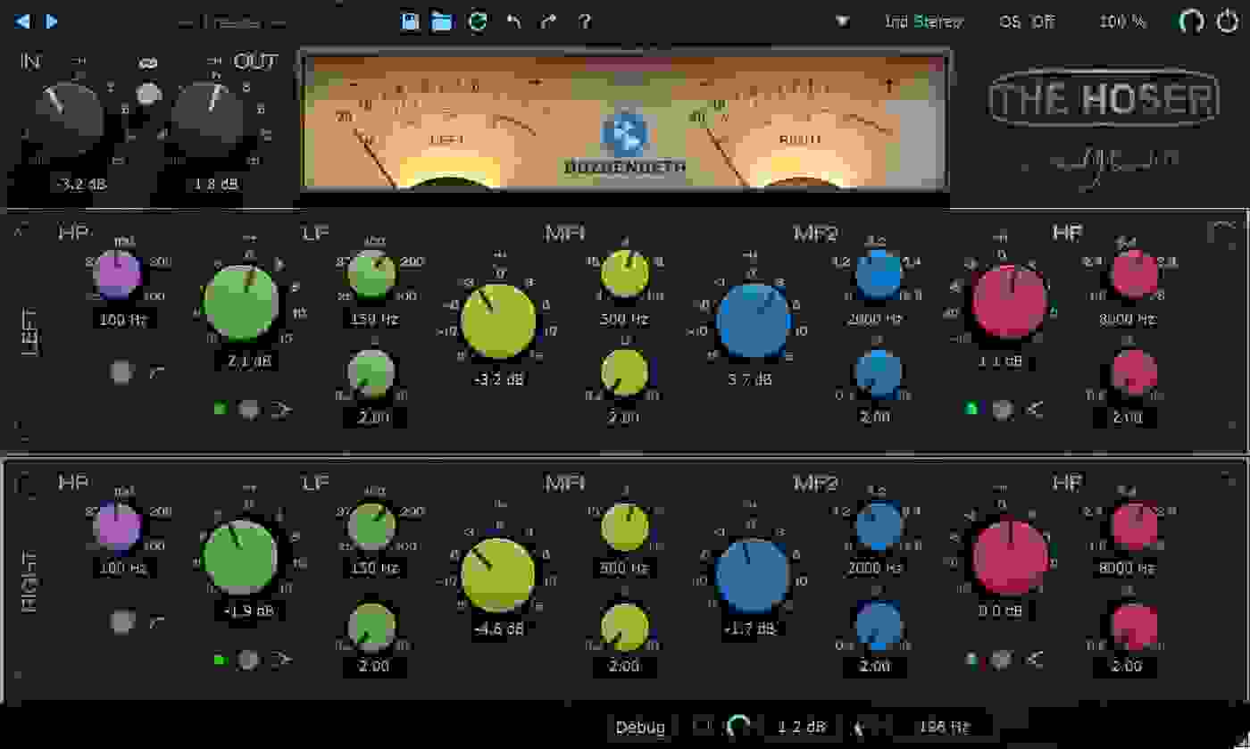Click the undo arrow icon
This screenshot has height=749, width=1250.
click(513, 21)
